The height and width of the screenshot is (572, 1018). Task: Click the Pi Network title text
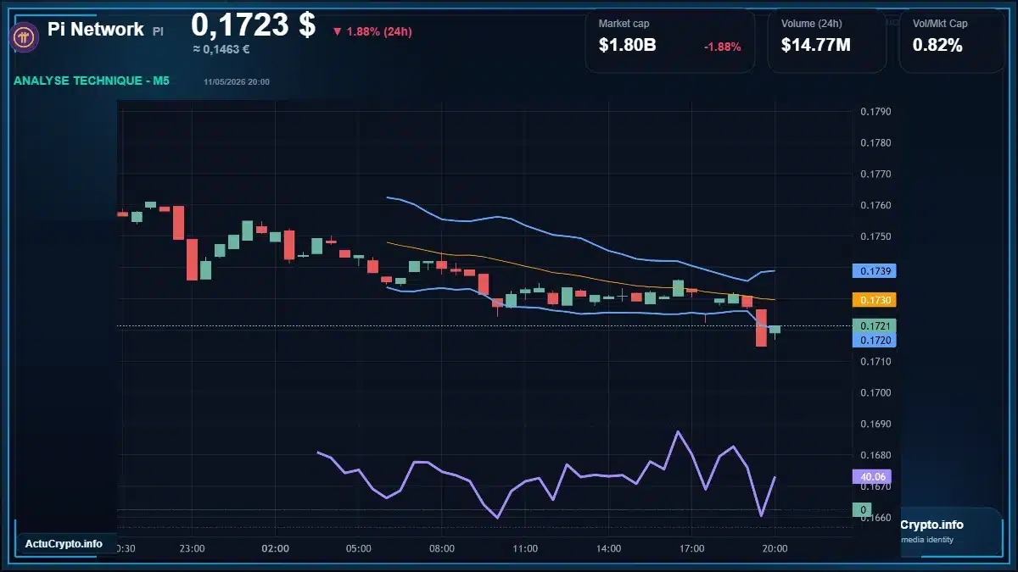pos(96,30)
